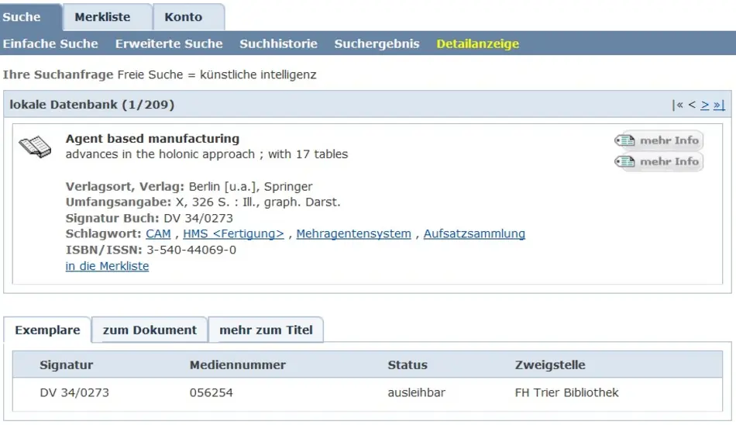Screen dimensions: 736x425
Task: Add title via 'in die Merkliste' link
Action: coord(107,266)
